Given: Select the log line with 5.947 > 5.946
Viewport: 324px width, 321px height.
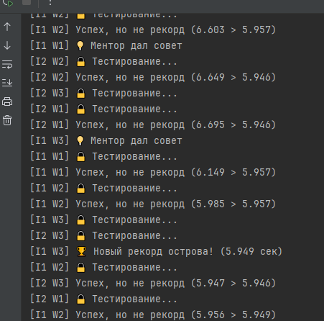Looking at the screenshot, I should [153, 284].
